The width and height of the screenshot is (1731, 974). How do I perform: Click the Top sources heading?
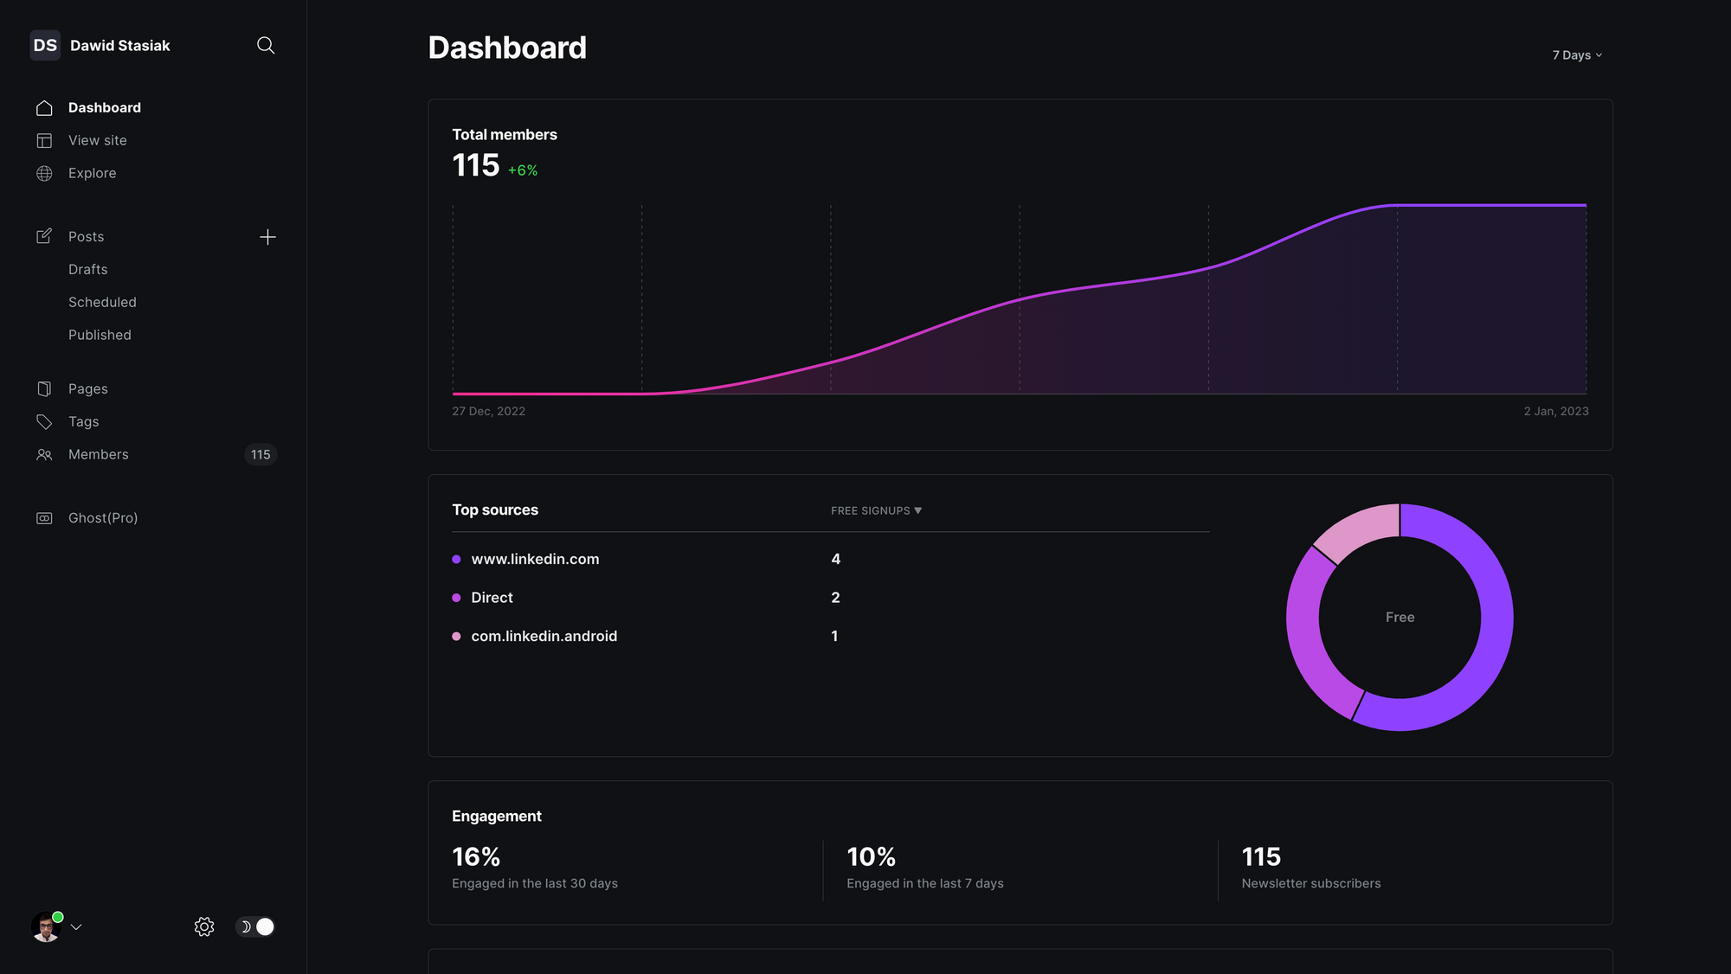point(495,510)
